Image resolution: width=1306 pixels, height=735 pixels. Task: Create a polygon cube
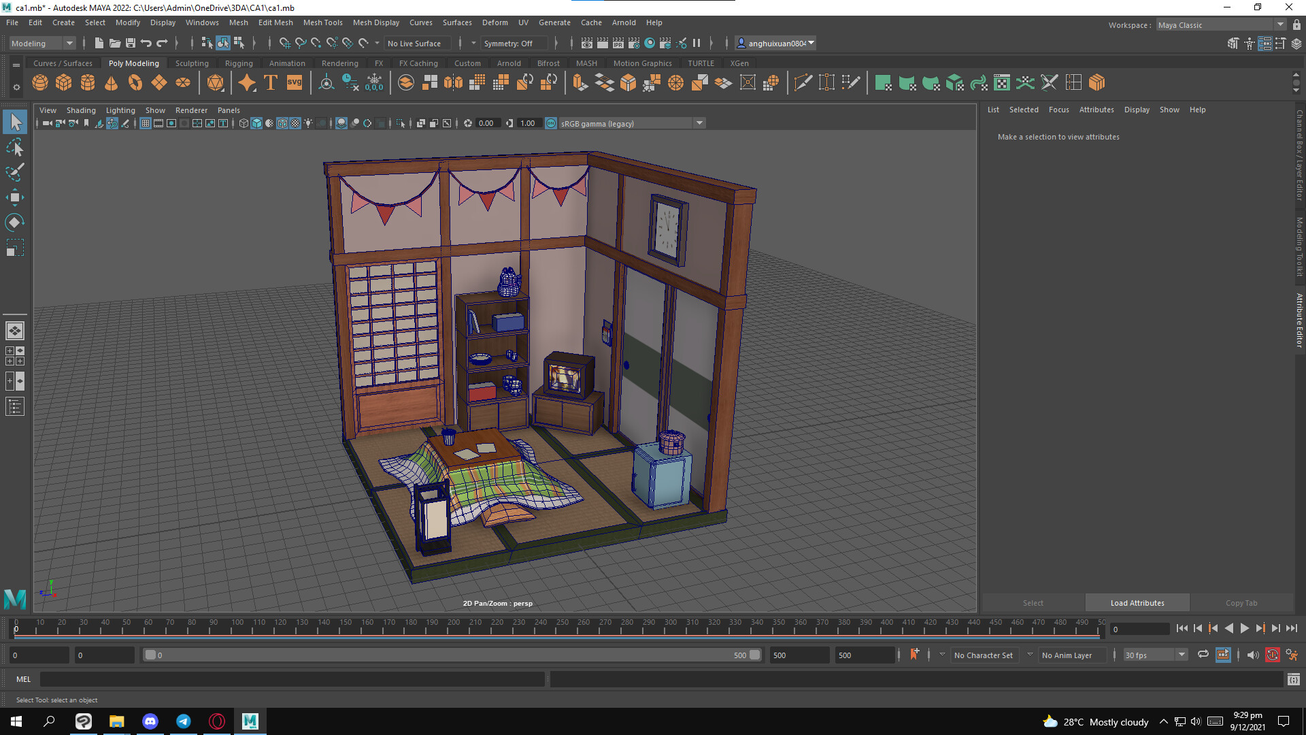point(63,82)
